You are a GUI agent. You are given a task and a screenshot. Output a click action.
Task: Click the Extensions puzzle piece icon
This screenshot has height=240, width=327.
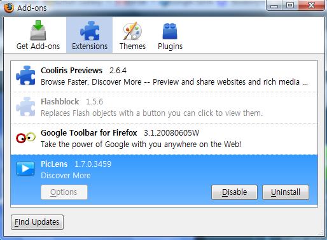point(90,31)
